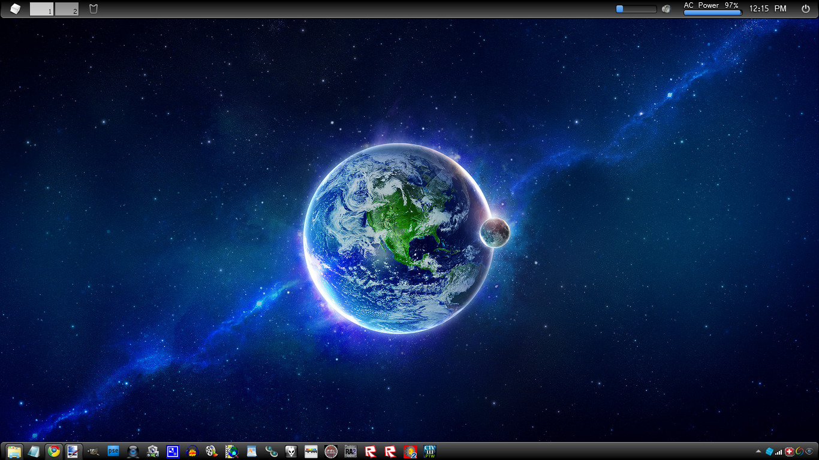Open the pse Photoshop Elements icon

coord(113,451)
